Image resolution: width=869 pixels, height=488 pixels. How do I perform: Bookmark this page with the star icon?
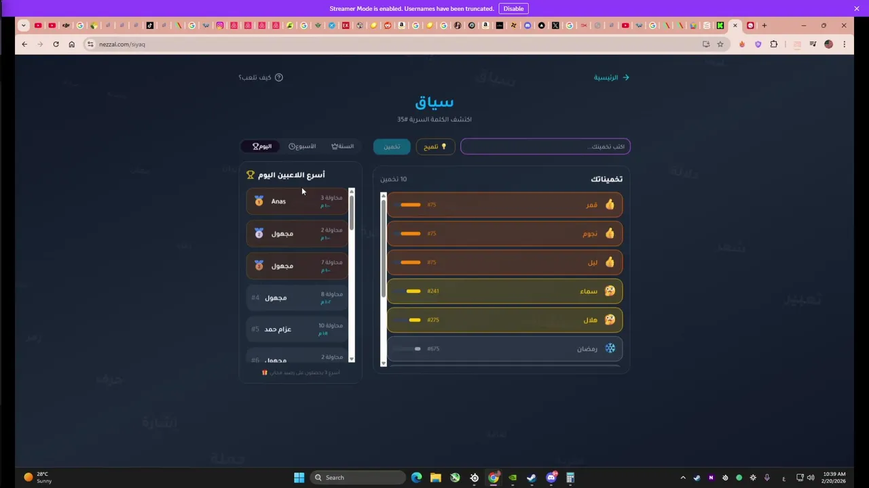coord(720,44)
